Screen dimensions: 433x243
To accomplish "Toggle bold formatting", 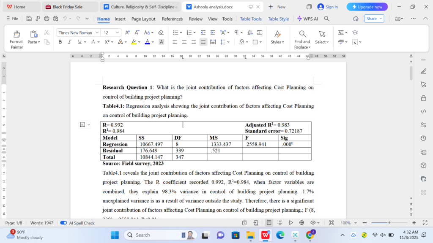I will coord(60,42).
